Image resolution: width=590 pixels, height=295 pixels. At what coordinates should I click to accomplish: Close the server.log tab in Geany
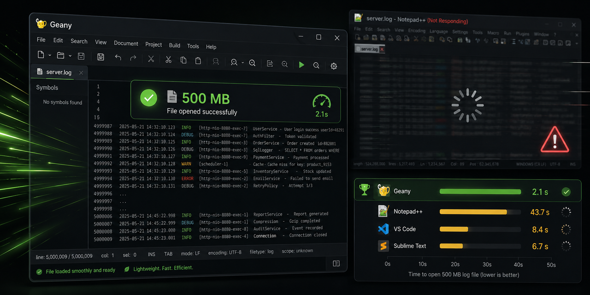[81, 73]
